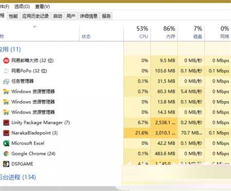
Task: Expand the 后台进程 (134) group
Action: pyautogui.click(x=18, y=177)
